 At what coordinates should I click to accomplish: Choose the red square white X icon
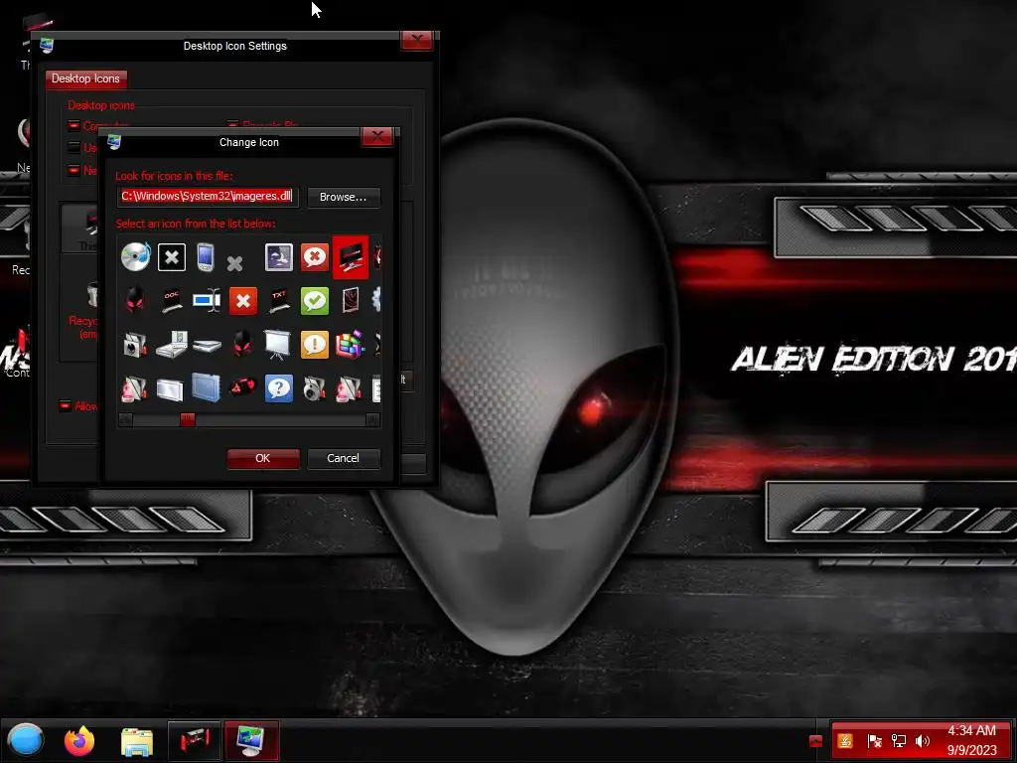243,301
